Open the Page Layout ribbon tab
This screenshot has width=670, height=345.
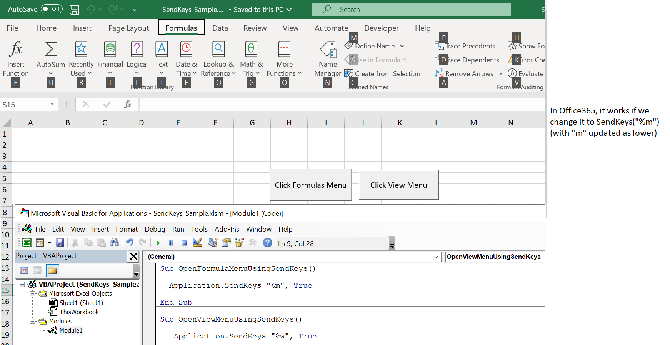tap(128, 28)
